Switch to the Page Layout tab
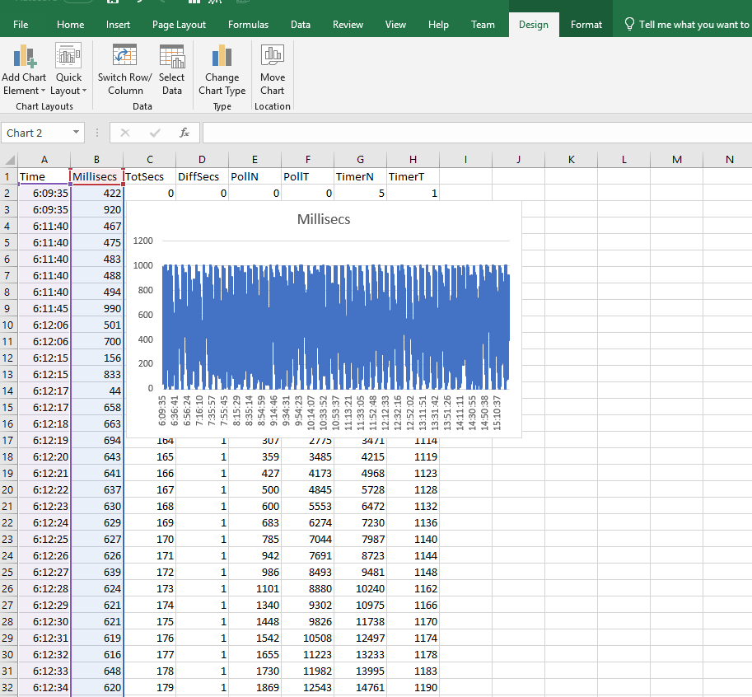The image size is (752, 697). [179, 25]
